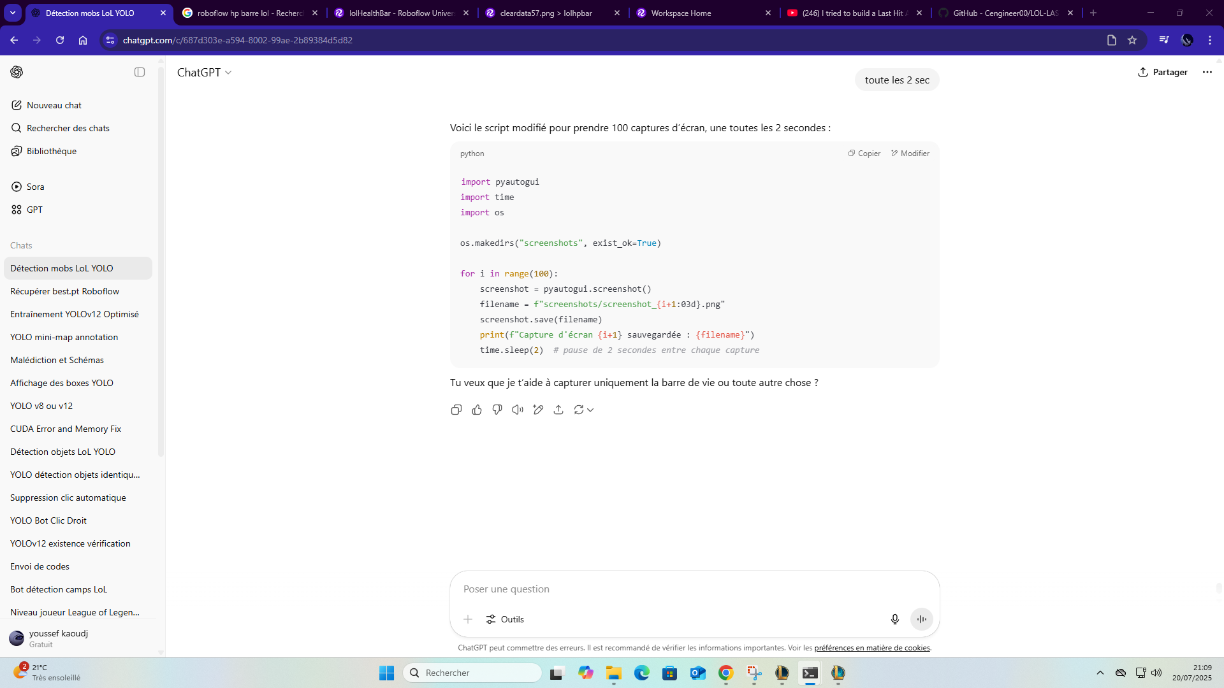Show hidden system tray icons
The width and height of the screenshot is (1224, 688).
point(1100,673)
